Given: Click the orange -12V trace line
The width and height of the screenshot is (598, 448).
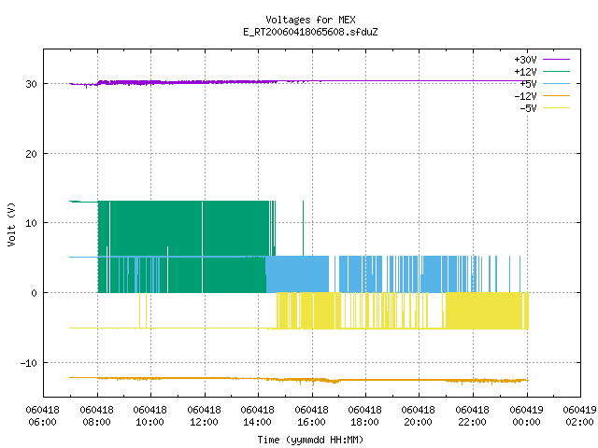Looking at the screenshot, I should coord(299,380).
